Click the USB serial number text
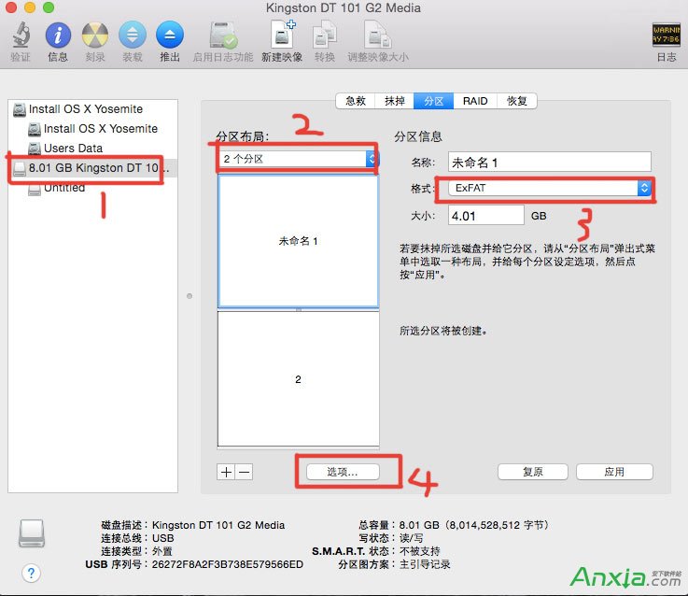Image resolution: width=688 pixels, height=596 pixels. (227, 564)
